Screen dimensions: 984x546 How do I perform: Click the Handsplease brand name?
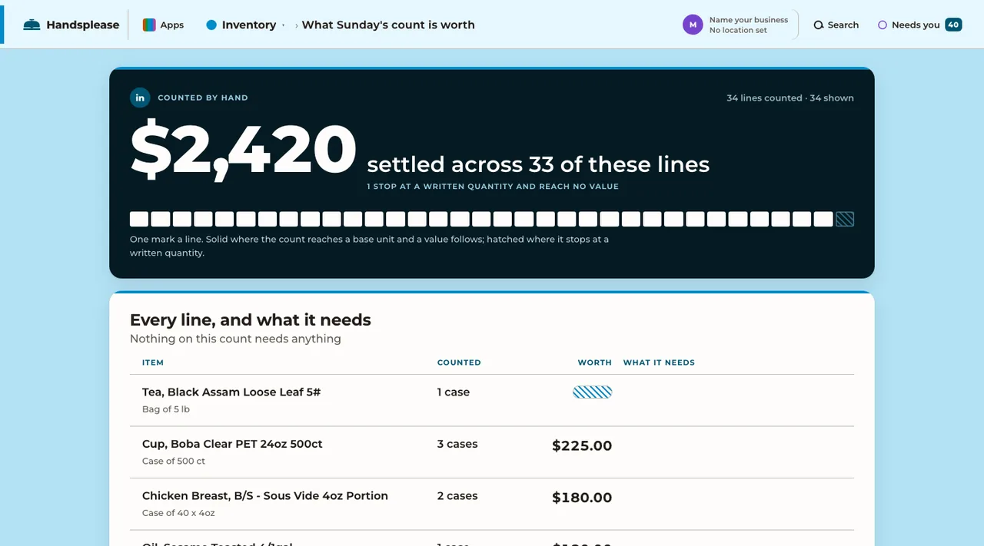pyautogui.click(x=83, y=25)
